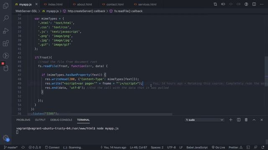This screenshot has width=268, height=150.
Task: Click WebServer-SSL in the breadcrumb
Action: 26,11
